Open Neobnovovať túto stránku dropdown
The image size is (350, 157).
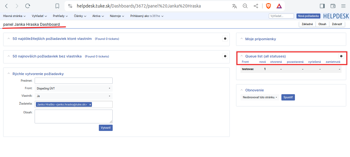[260, 97]
